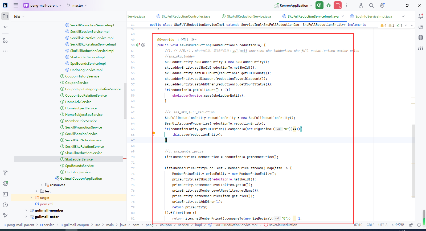Image resolution: width=426 pixels, height=231 pixels.
Task: Open IDE settings gear
Action: point(382,5)
